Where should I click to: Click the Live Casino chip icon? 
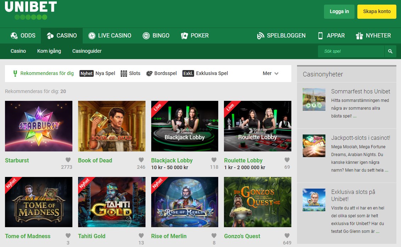[x=92, y=36]
